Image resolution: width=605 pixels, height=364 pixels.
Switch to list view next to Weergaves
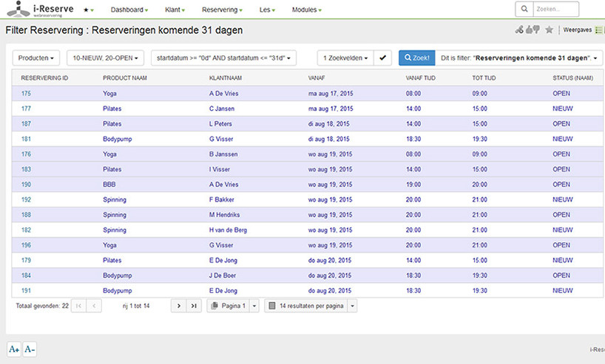[x=598, y=30]
